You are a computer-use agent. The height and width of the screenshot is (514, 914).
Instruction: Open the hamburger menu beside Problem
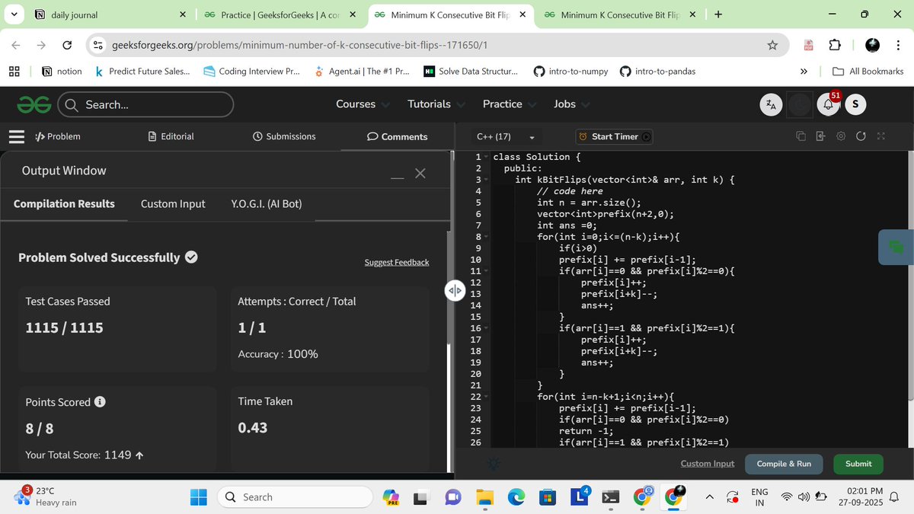pyautogui.click(x=17, y=137)
